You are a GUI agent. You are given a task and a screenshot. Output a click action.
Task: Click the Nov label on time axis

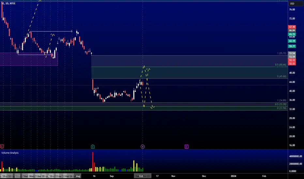(x=173, y=176)
